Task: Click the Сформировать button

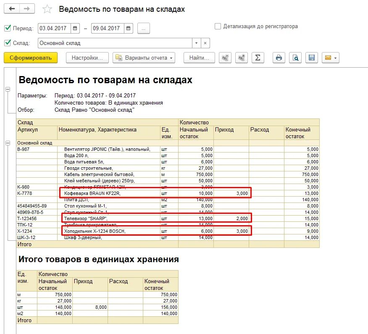Action: [x=31, y=58]
